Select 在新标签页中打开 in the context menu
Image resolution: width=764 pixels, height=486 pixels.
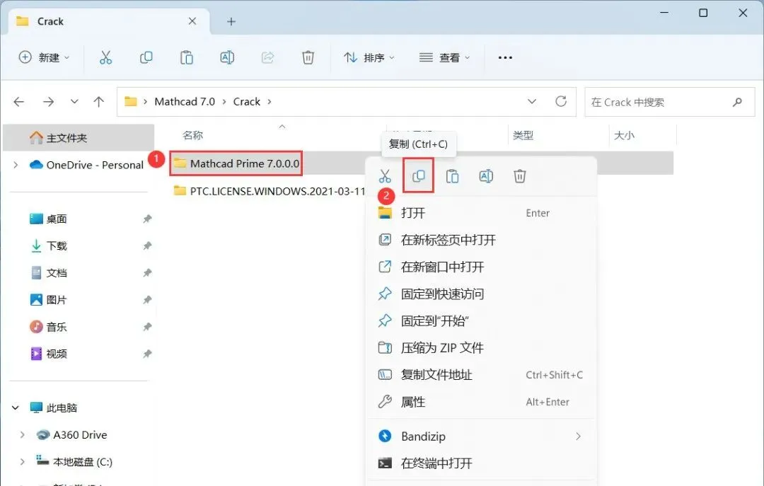(481, 239)
